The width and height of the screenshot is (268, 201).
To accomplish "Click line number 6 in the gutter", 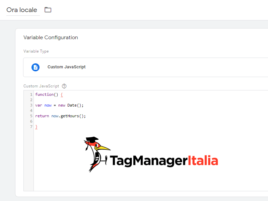I will pos(31,121).
